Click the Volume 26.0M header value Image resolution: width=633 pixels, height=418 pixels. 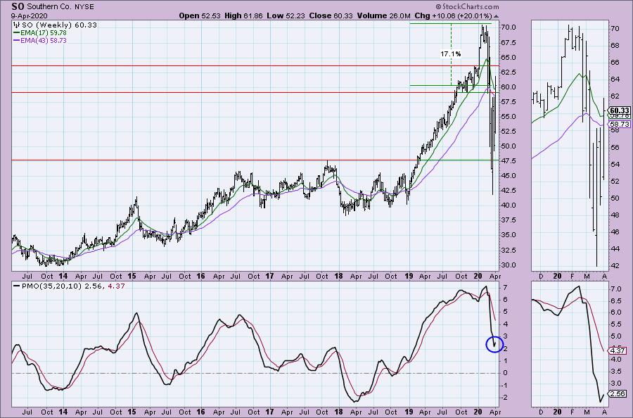(383, 15)
